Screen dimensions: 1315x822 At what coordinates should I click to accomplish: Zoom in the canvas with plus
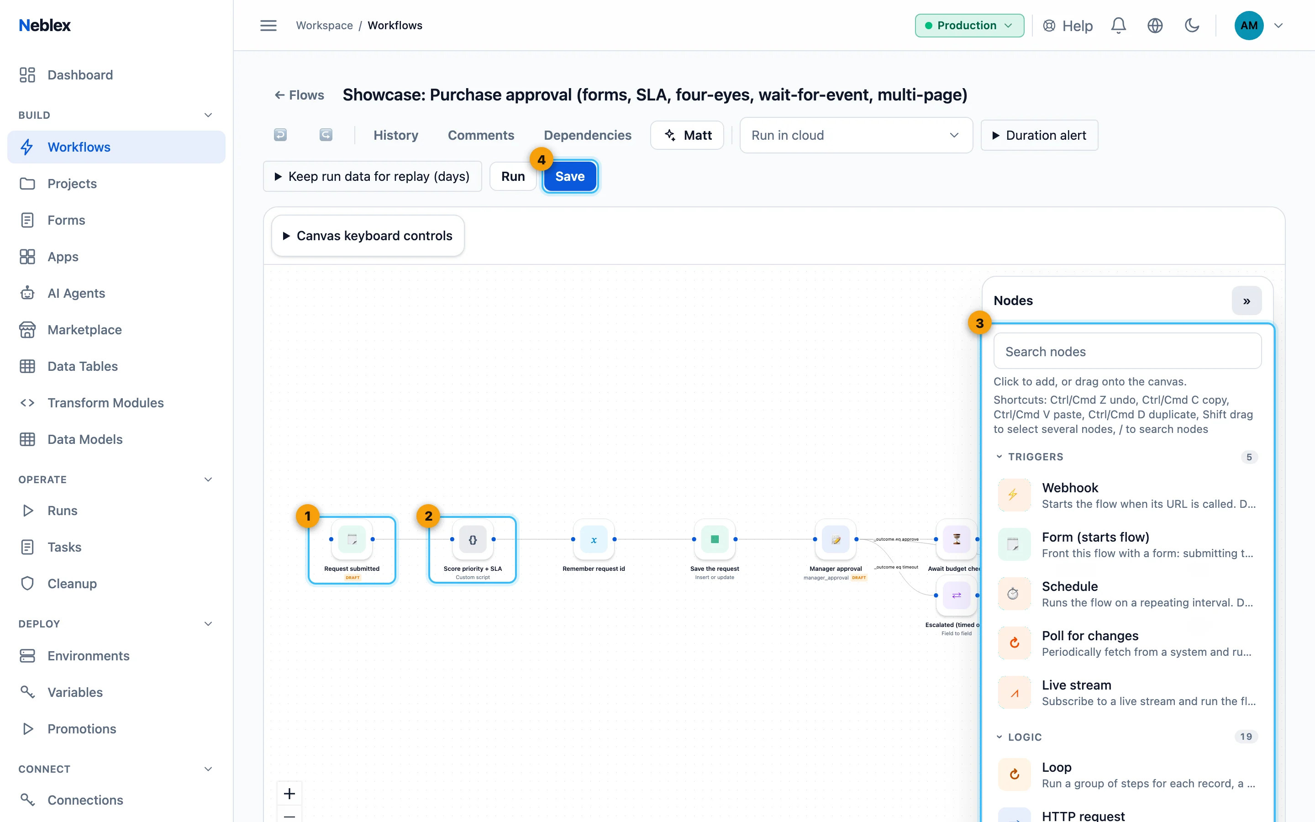click(x=289, y=794)
